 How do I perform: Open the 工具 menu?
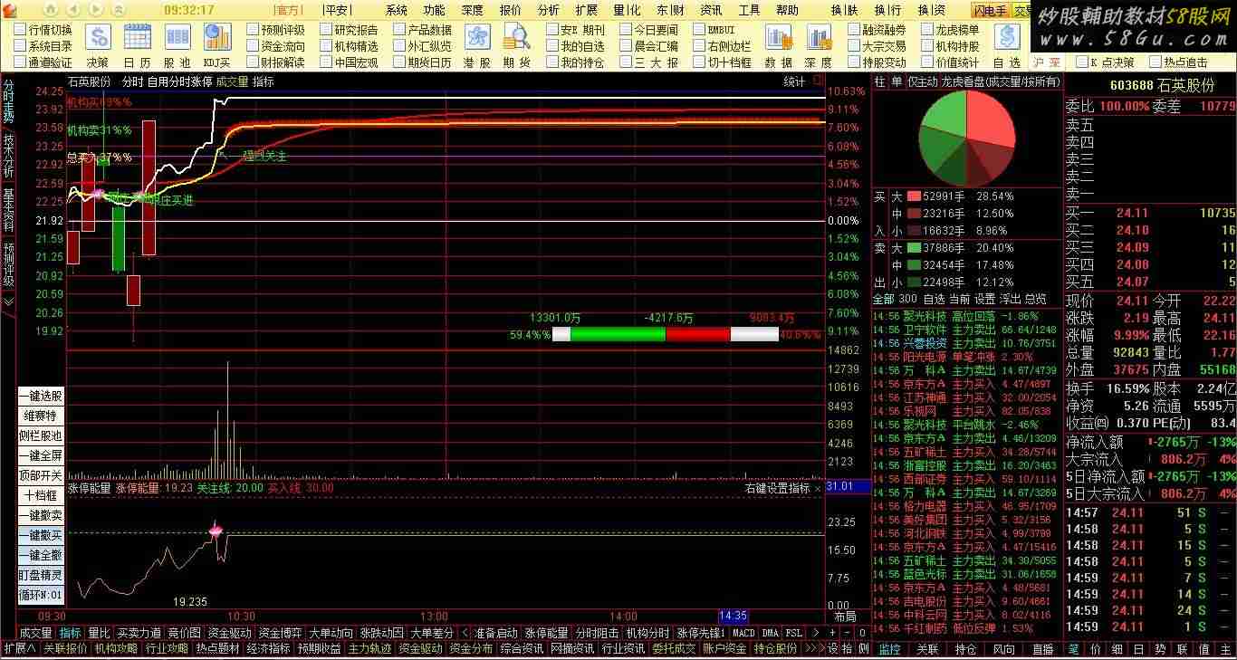pyautogui.click(x=749, y=10)
